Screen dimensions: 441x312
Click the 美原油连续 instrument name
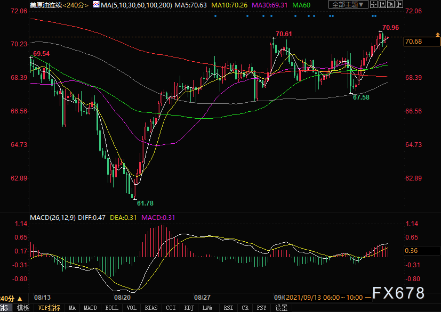coord(46,5)
